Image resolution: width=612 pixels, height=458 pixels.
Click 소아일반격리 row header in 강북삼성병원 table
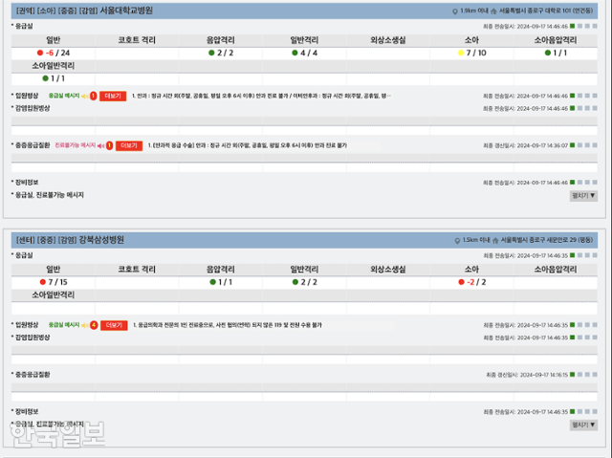54,294
